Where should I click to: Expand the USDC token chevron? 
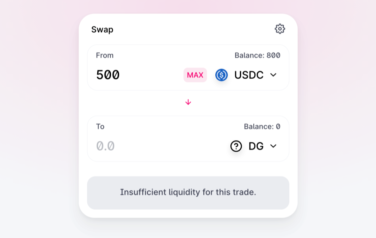click(273, 75)
